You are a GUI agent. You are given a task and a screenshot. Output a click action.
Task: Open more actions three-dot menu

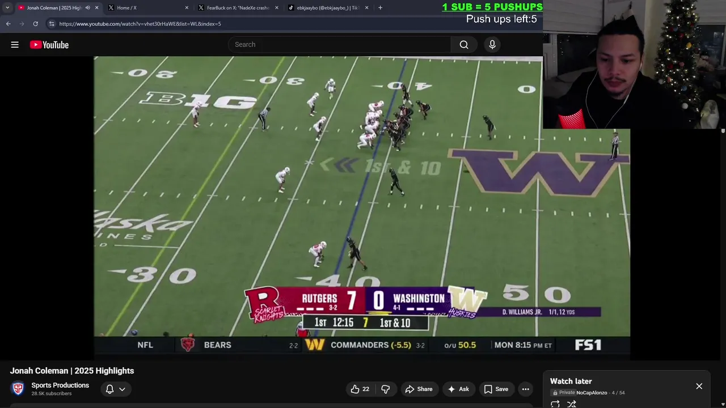click(526, 389)
